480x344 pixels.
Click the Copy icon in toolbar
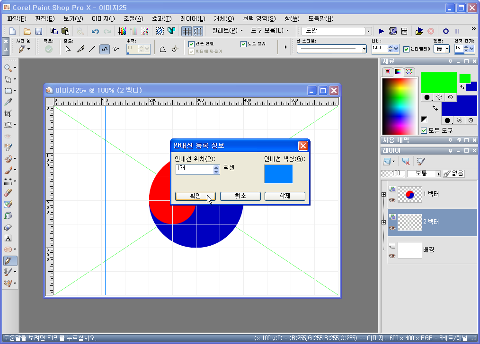[54, 31]
